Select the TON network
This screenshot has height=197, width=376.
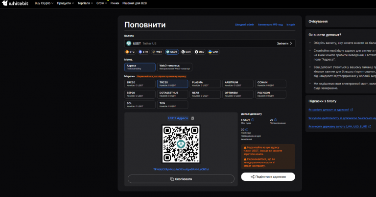coord(172,105)
